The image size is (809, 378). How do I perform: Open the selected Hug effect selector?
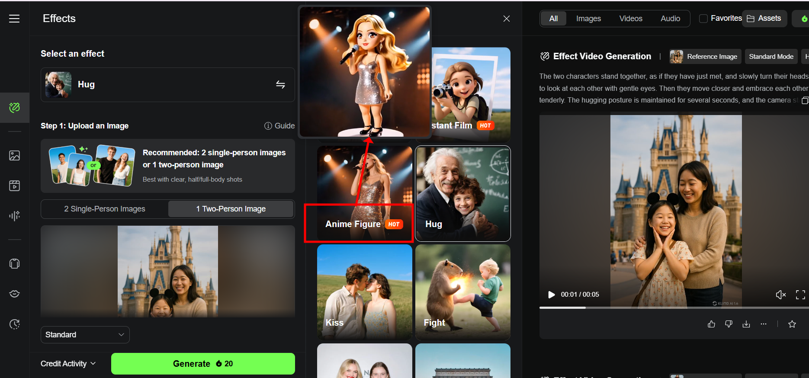click(168, 85)
